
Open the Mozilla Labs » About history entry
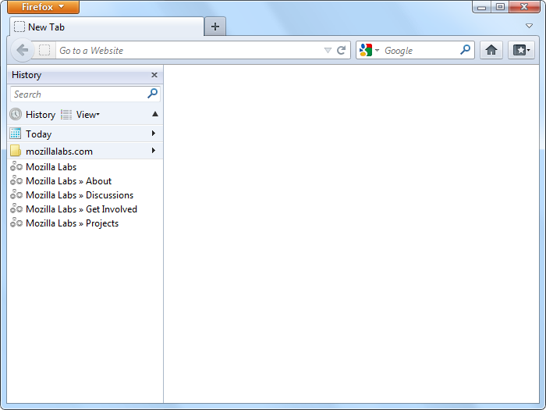[69, 181]
